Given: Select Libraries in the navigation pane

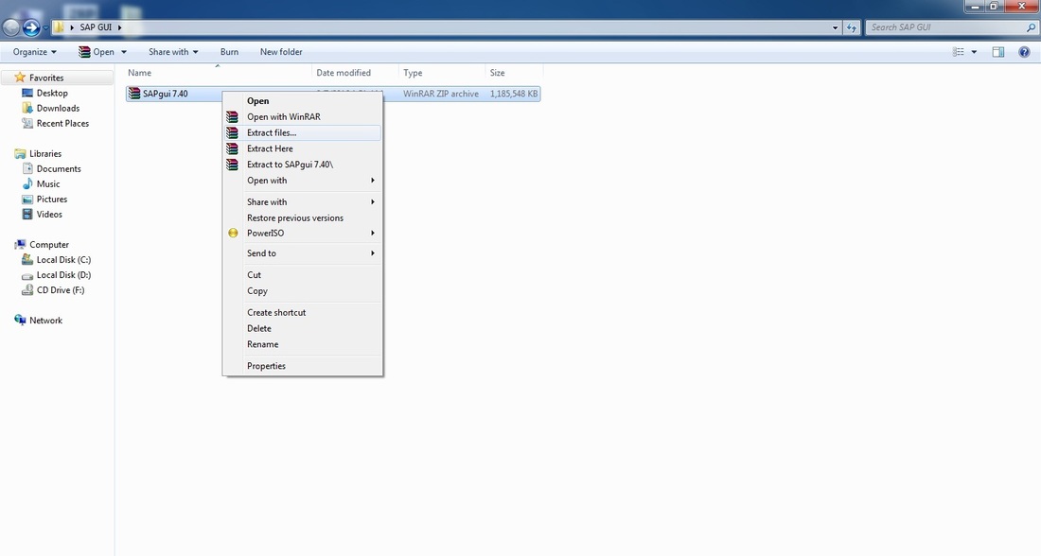Looking at the screenshot, I should (x=45, y=153).
